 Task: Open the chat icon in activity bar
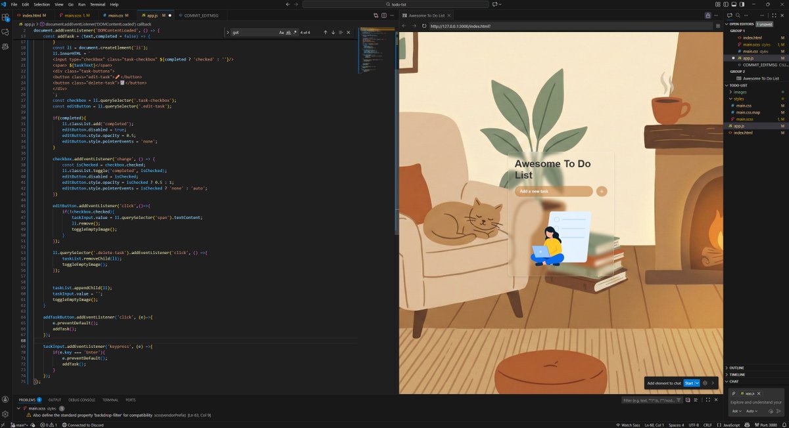[5, 31]
